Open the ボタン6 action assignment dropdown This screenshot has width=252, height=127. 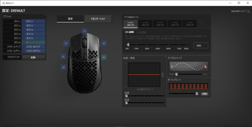(34, 42)
